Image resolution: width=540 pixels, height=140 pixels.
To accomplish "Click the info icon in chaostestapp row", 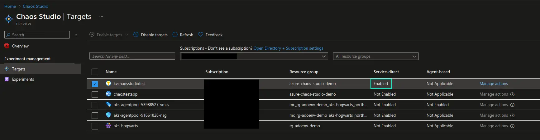I will tap(512, 94).
